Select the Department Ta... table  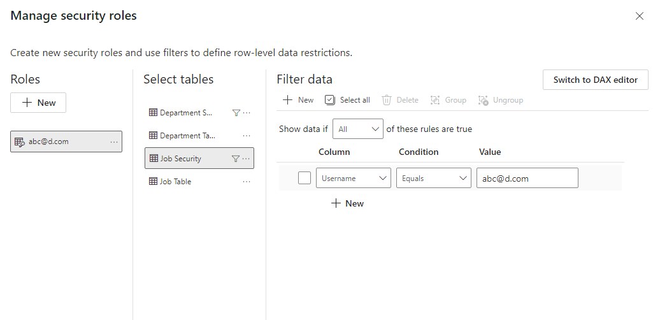[199, 136]
